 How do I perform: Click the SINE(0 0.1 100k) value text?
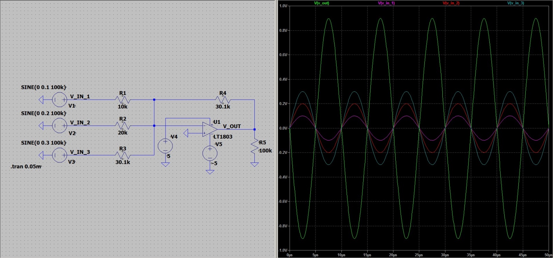[43, 87]
